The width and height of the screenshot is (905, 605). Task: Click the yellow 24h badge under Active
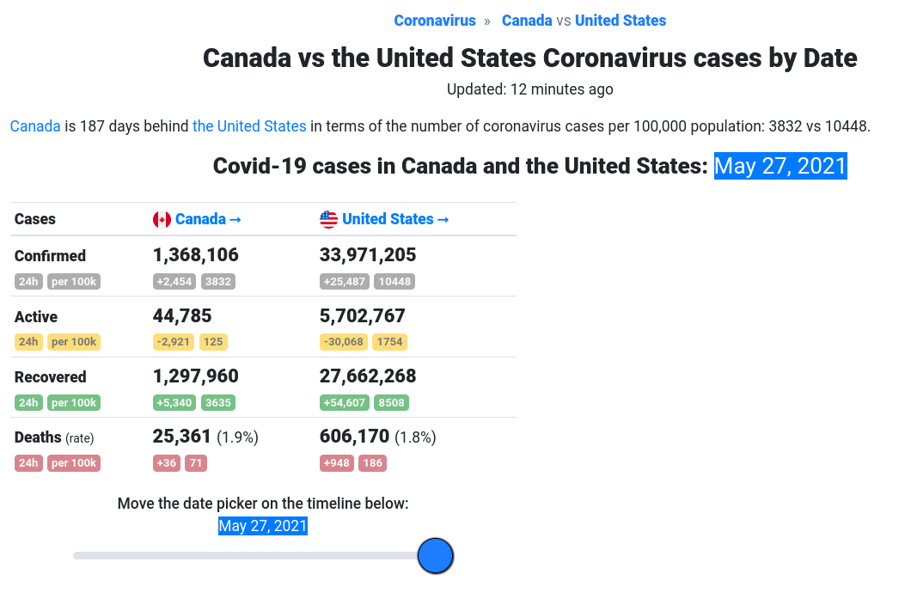coord(28,342)
